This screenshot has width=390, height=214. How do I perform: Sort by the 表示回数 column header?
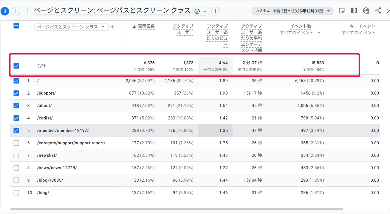[146, 26]
